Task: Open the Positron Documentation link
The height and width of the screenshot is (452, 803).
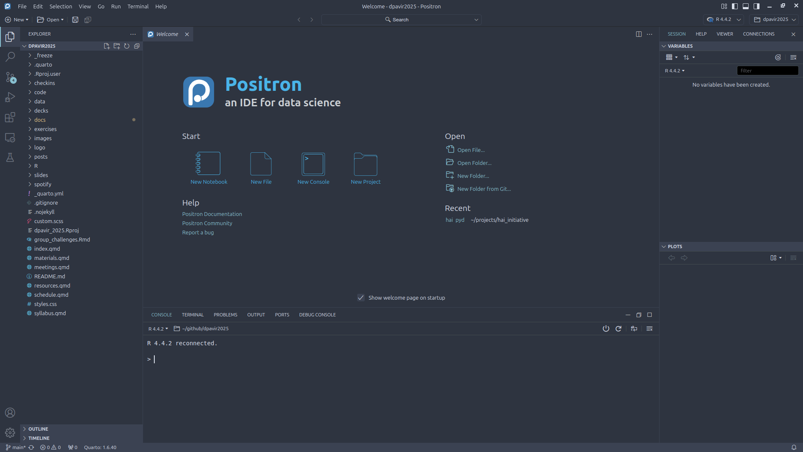Action: coord(212,214)
